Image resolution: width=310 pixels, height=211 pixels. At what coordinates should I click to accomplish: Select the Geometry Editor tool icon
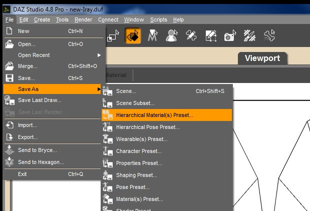211,35
